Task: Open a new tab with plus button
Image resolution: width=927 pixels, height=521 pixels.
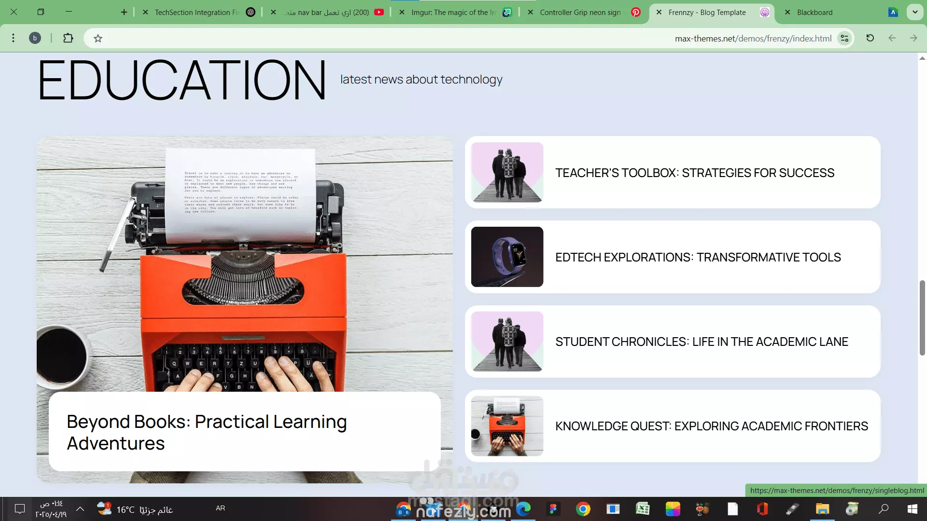Action: point(124,12)
